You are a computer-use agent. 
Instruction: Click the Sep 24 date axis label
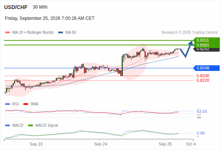point(101,144)
